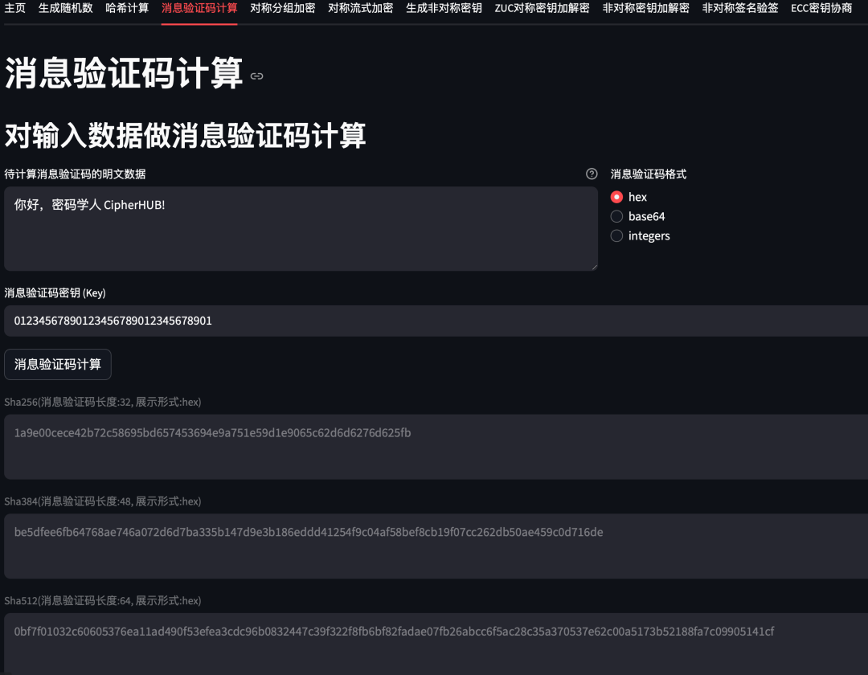Click the anchor link icon beside page title
The height and width of the screenshot is (675, 868).
256,76
